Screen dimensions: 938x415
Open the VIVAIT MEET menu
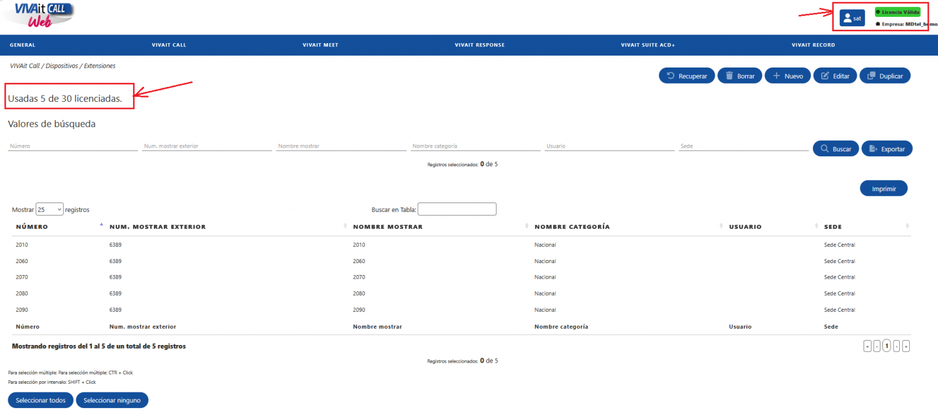point(320,45)
